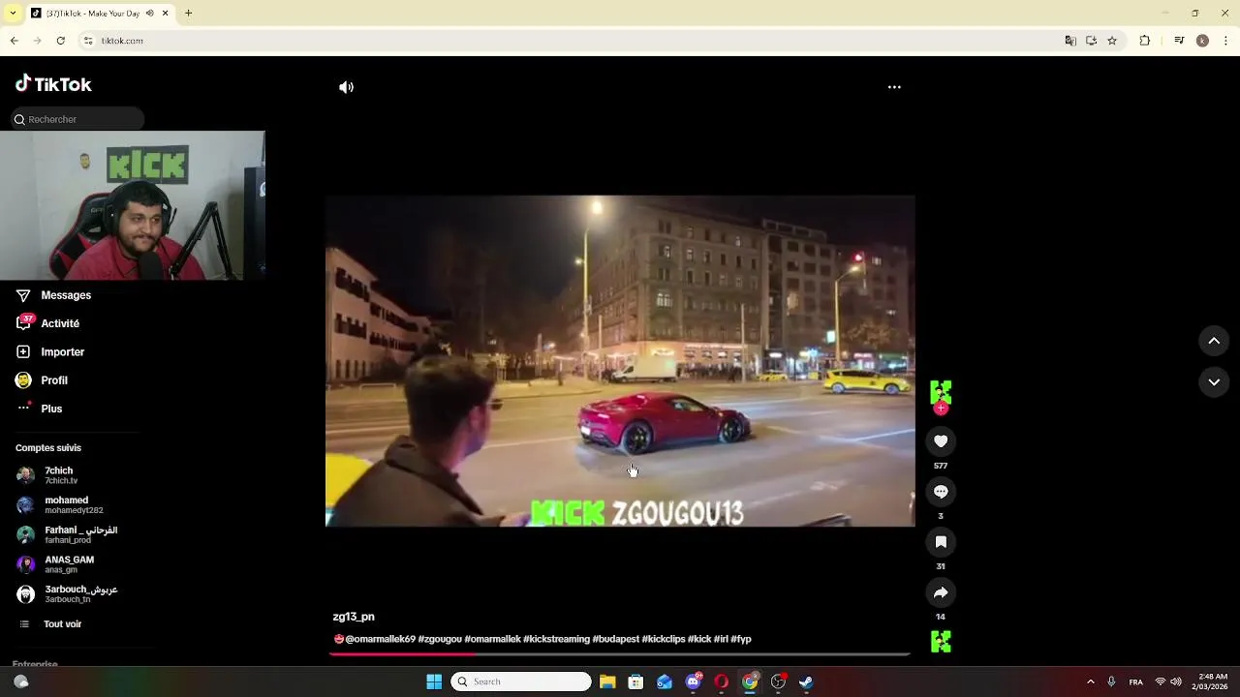Image resolution: width=1240 pixels, height=697 pixels.
Task: Bookmark the video in favorites
Action: 941,542
